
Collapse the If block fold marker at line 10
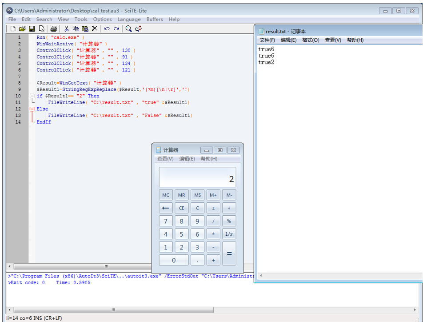pyautogui.click(x=32, y=96)
